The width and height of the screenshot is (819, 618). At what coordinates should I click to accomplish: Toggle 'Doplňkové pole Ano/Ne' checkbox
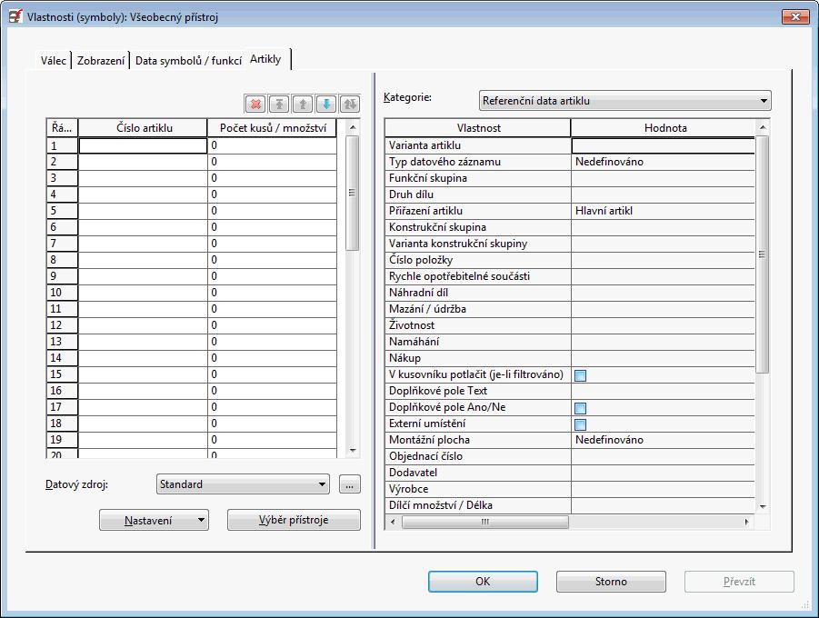click(x=580, y=408)
